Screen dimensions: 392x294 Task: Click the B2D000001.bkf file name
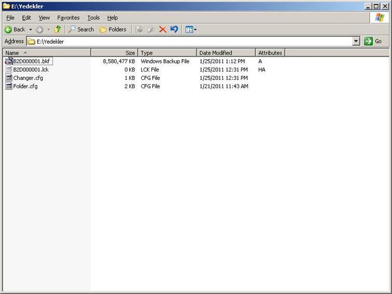coord(32,61)
